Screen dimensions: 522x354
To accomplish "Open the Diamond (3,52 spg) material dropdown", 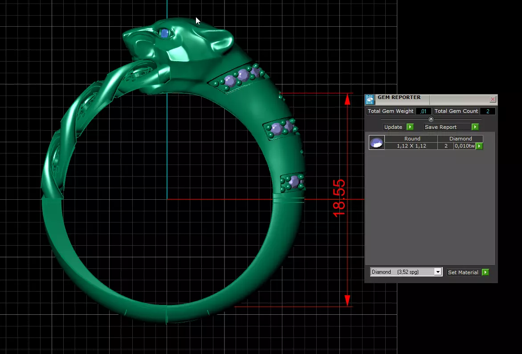I will tap(406, 272).
